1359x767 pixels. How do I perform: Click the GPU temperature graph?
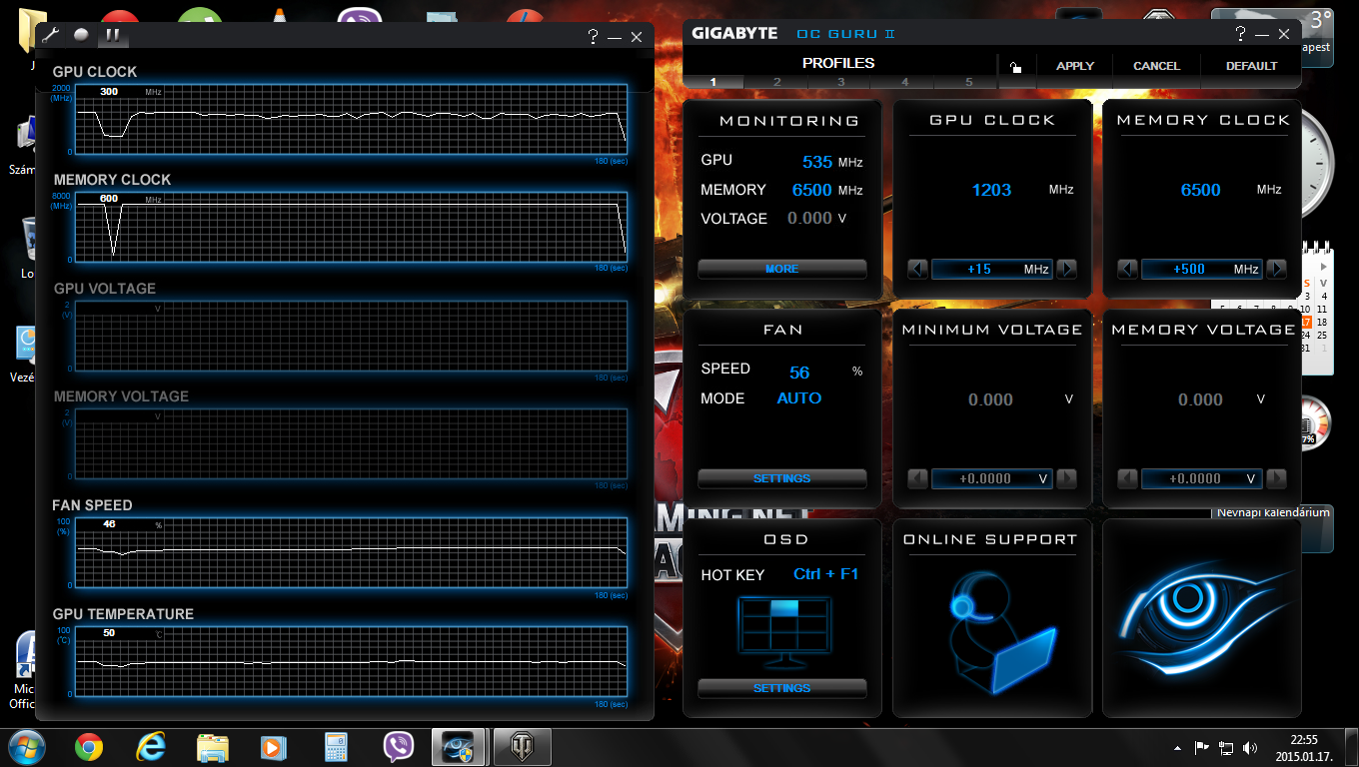tap(351, 662)
